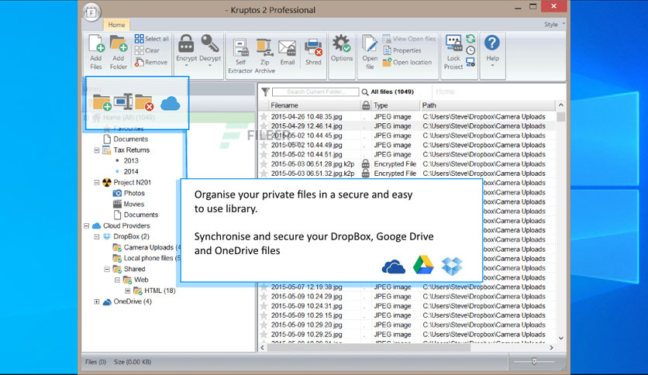Open the Encrypt dropdown arrow
The image size is (648, 375).
click(x=186, y=65)
